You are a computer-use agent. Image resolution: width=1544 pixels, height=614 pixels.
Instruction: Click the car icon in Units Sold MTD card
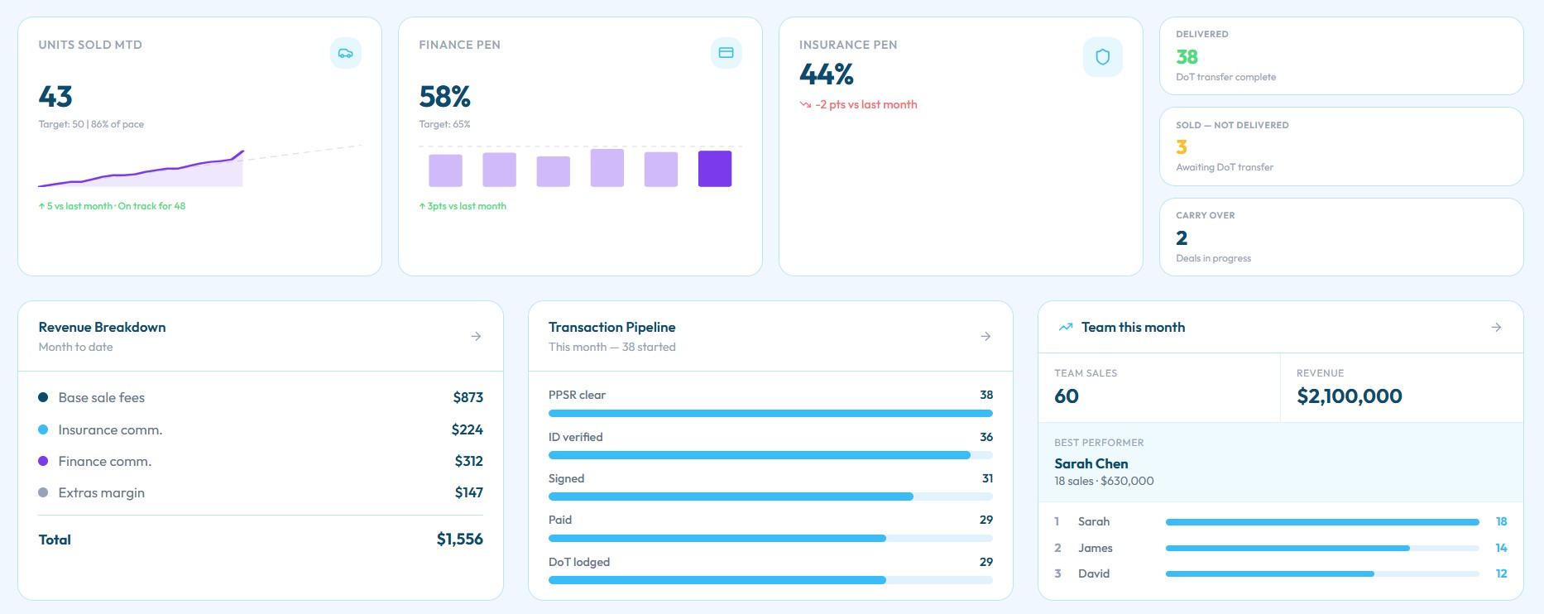(346, 53)
